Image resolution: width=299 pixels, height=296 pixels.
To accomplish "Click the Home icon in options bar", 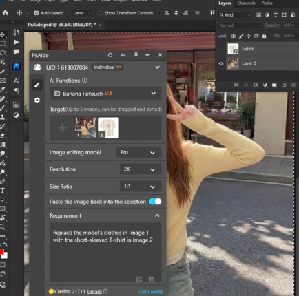I will click(6, 13).
